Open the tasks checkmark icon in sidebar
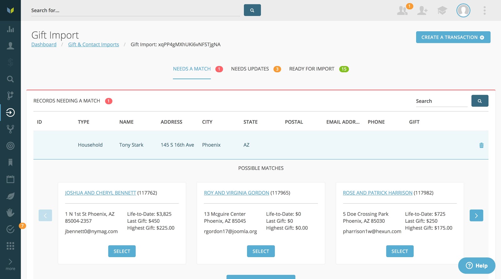The width and height of the screenshot is (501, 279). click(10, 229)
